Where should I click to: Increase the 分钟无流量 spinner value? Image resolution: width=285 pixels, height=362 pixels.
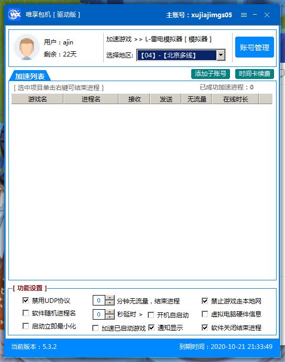(x=110, y=298)
